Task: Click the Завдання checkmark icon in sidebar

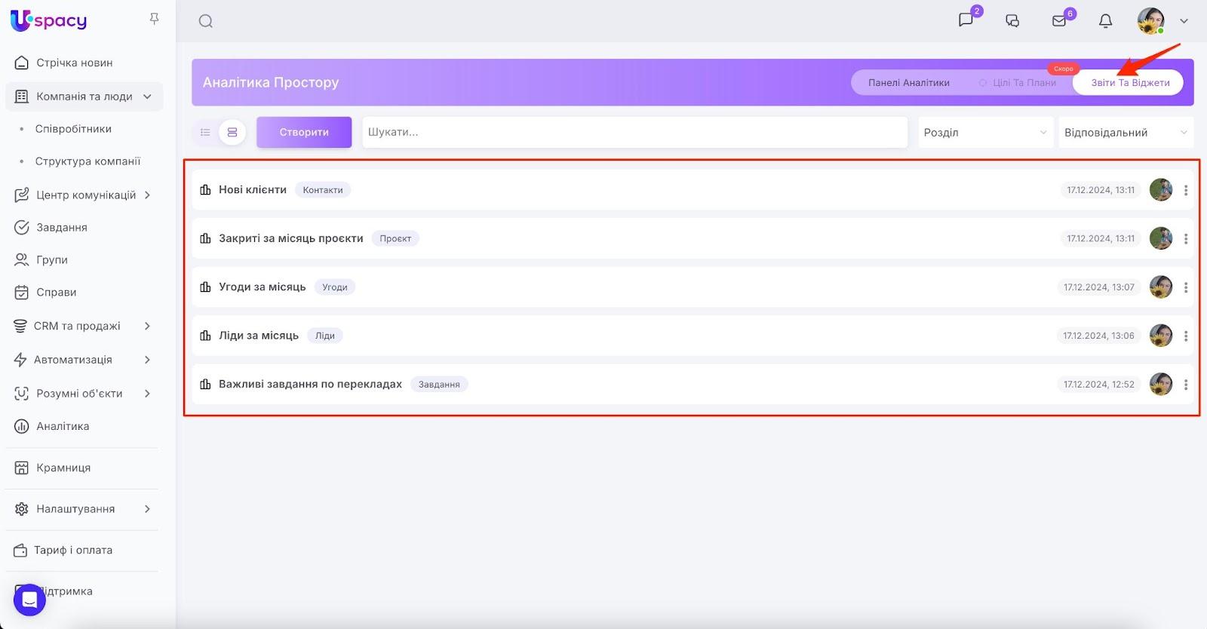Action: click(x=22, y=227)
